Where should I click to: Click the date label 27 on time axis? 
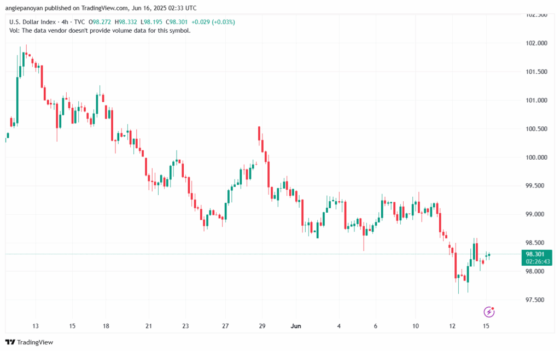click(x=225, y=326)
